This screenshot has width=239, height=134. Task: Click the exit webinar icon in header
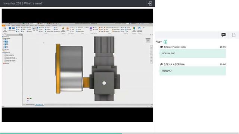coord(150,3)
